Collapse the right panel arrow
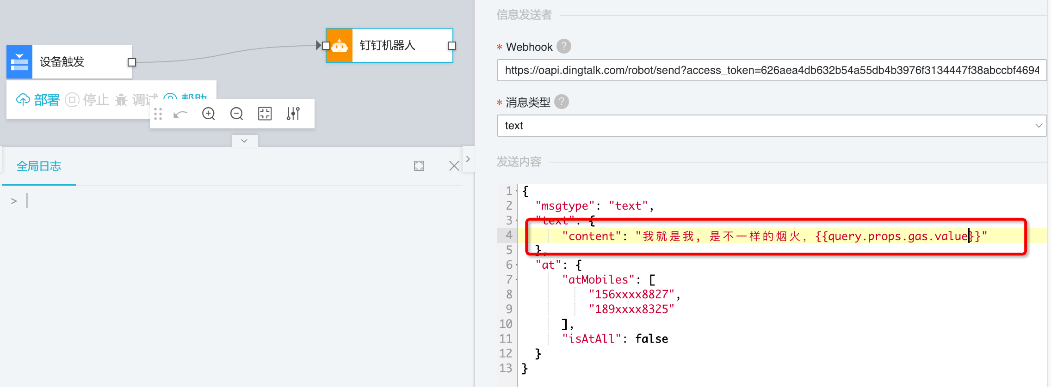This screenshot has height=387, width=1051. click(x=468, y=159)
